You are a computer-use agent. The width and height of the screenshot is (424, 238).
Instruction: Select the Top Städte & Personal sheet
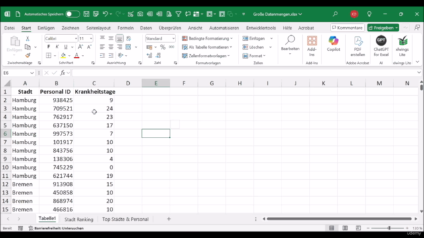point(125,219)
